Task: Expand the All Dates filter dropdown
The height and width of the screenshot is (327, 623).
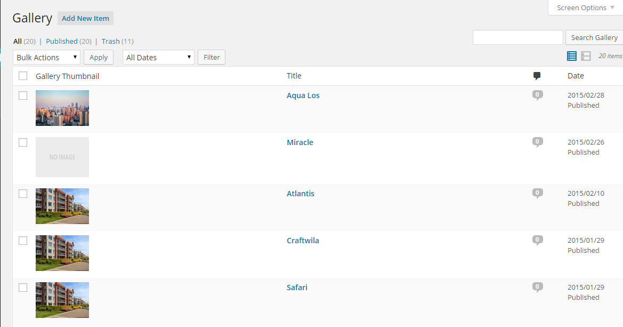Action: tap(158, 57)
